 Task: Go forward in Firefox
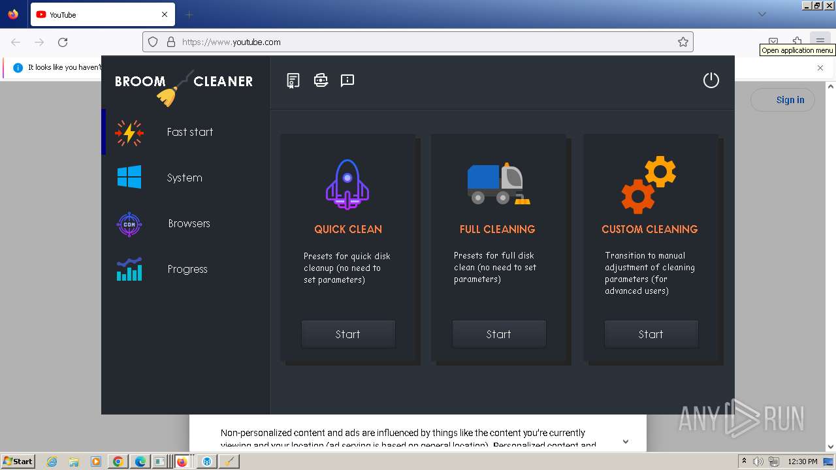point(39,42)
